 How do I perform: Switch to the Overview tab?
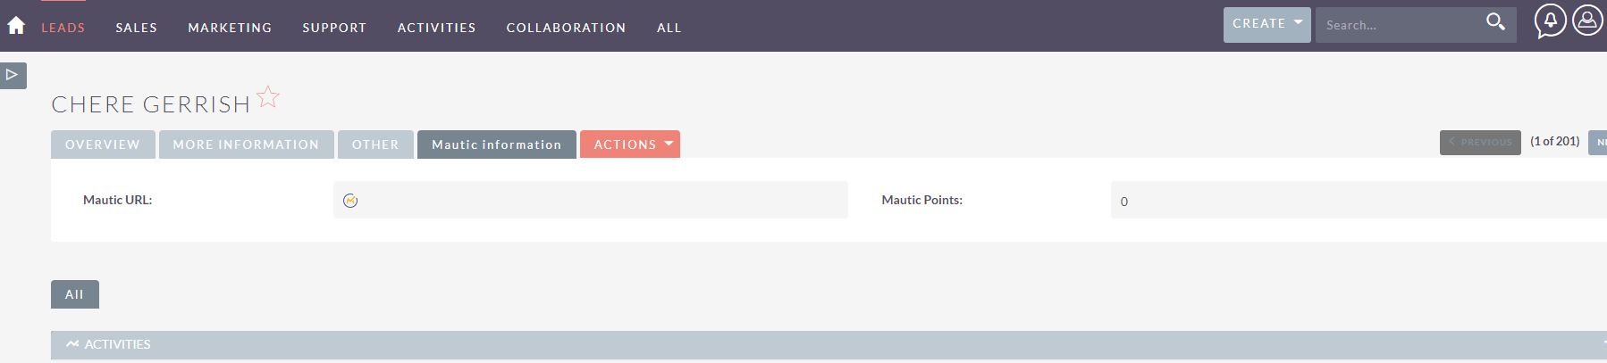(103, 144)
